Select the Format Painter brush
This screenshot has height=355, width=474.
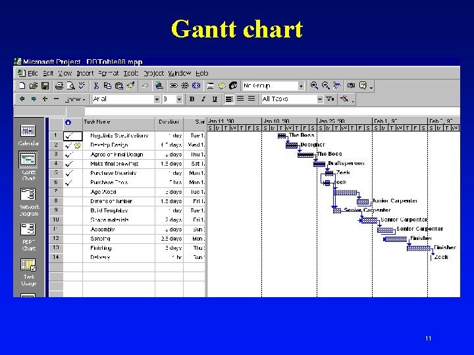pos(130,85)
